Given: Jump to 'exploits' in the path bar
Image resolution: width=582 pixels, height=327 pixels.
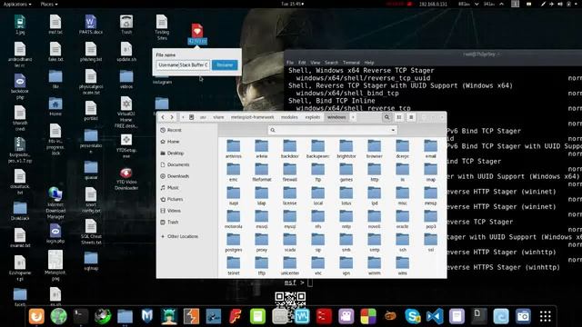Looking at the screenshot, I should [313, 117].
